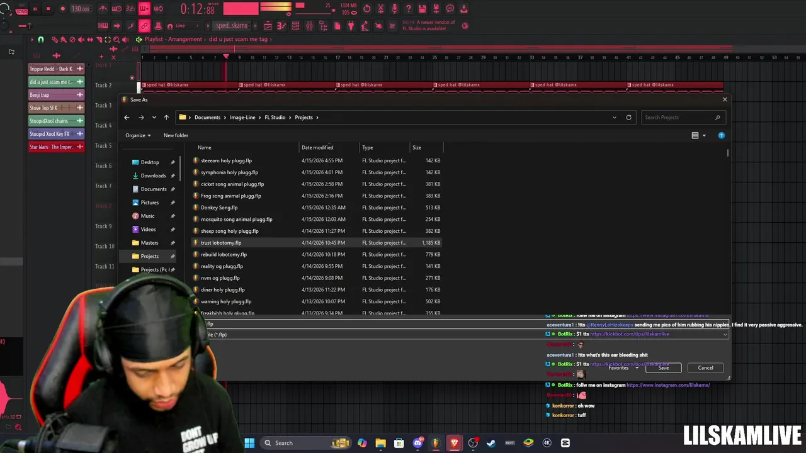Click the Save button

[x=664, y=367]
